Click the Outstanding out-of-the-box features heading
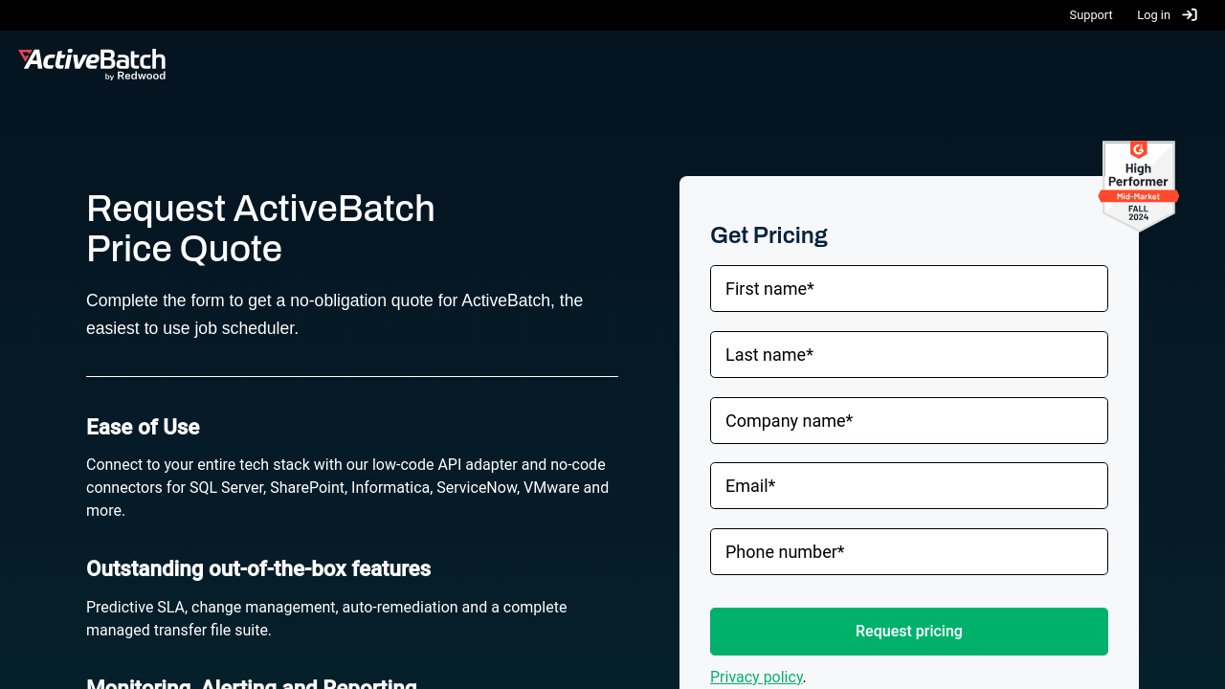Image resolution: width=1225 pixels, height=689 pixels. pos(258,568)
